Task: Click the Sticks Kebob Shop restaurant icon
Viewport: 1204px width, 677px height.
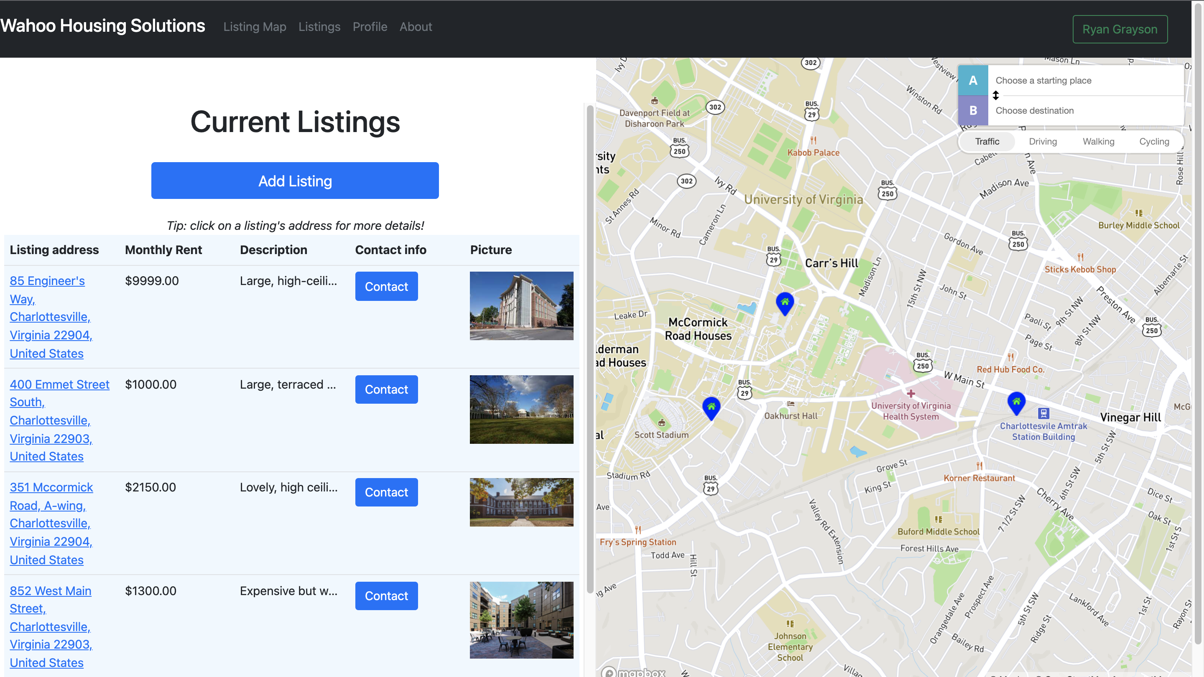Action: (1080, 257)
